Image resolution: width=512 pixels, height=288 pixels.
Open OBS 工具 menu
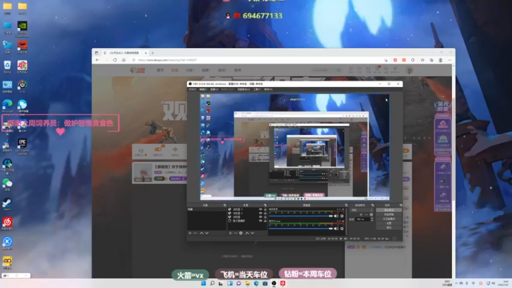point(257,89)
